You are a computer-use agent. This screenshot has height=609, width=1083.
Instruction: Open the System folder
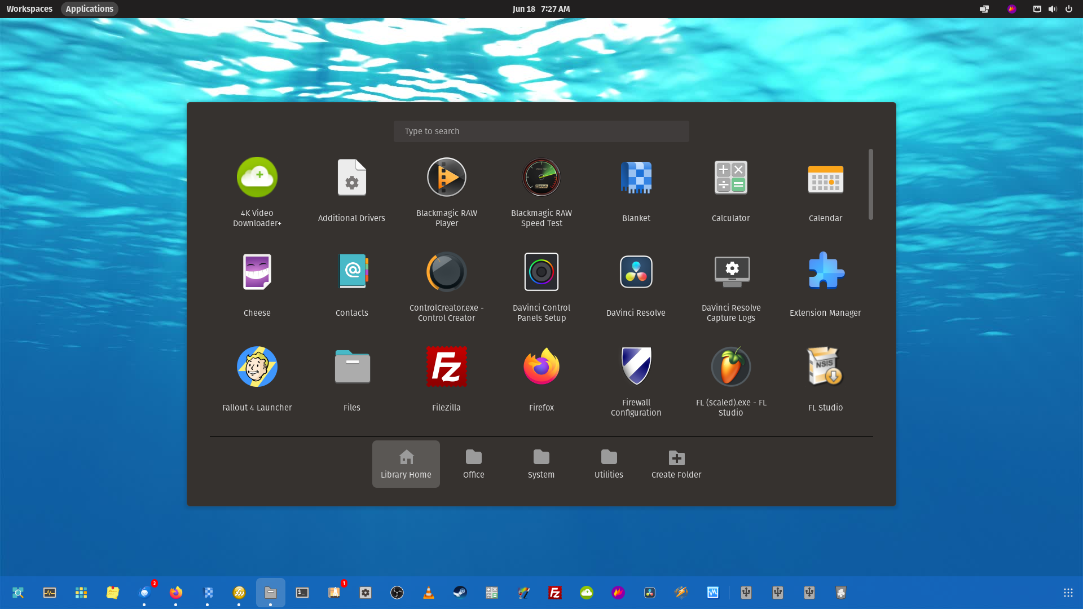point(541,464)
